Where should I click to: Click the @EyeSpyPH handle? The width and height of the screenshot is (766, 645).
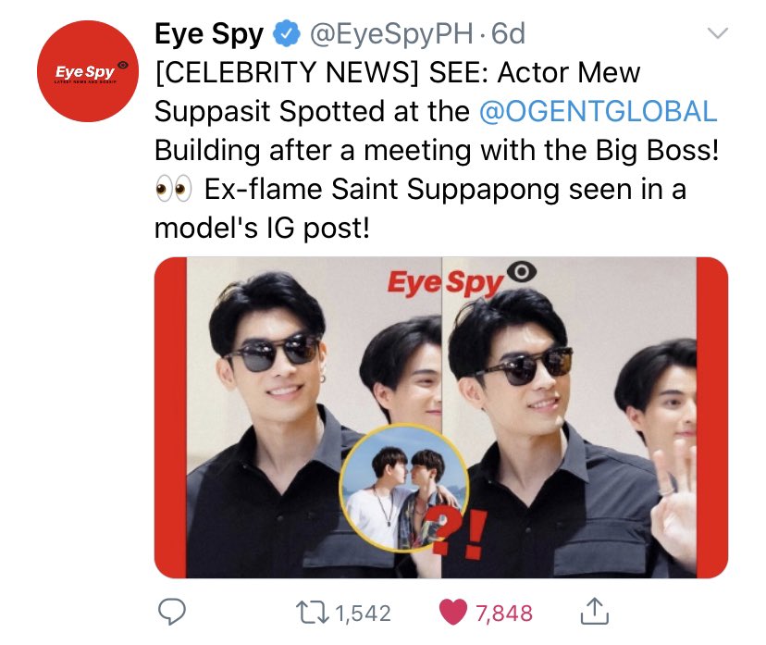pyautogui.click(x=390, y=34)
